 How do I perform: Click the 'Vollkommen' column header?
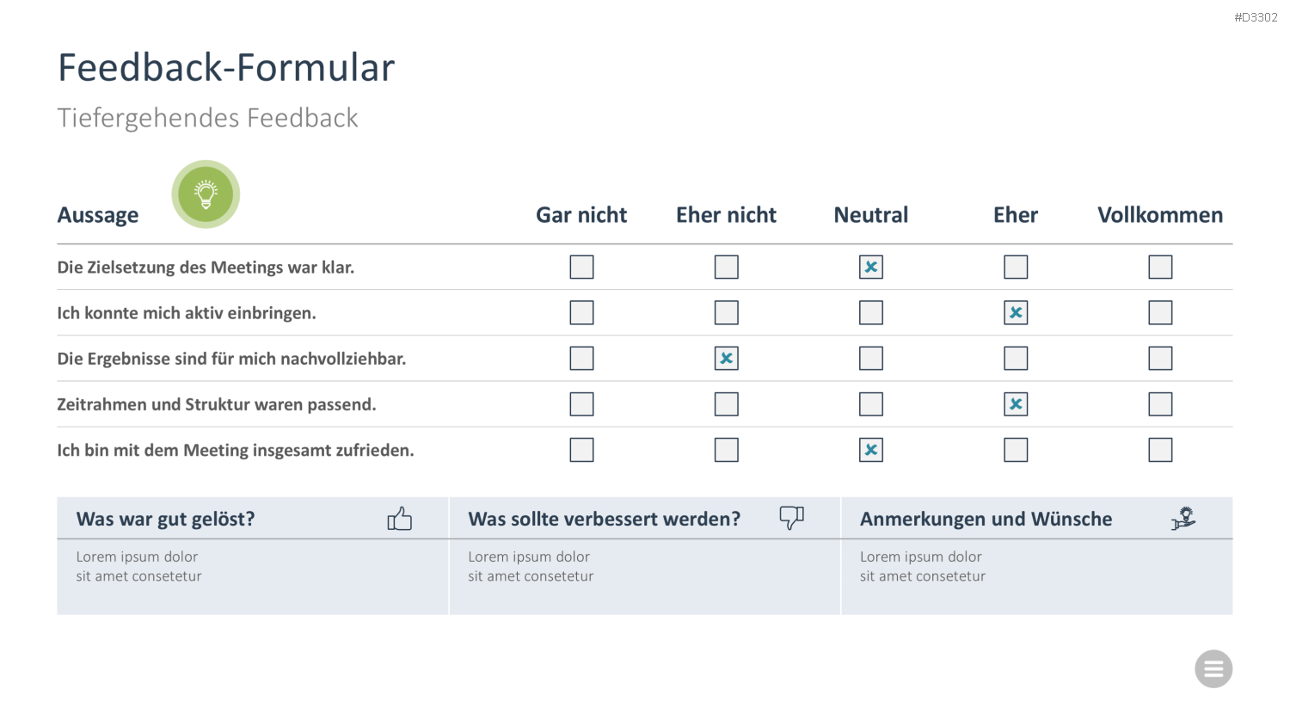pyautogui.click(x=1160, y=215)
